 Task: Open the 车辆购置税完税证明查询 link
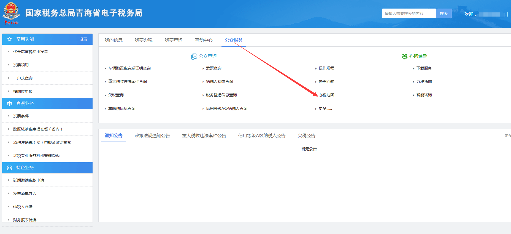tap(129, 68)
